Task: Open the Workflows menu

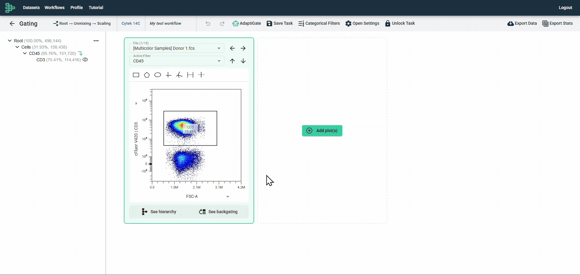Action: click(x=55, y=8)
